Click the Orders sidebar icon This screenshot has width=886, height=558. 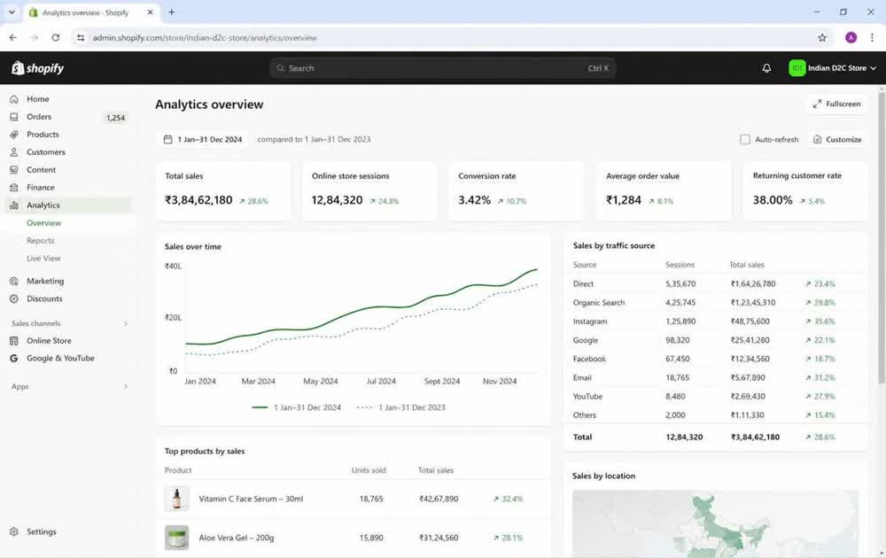tap(14, 116)
